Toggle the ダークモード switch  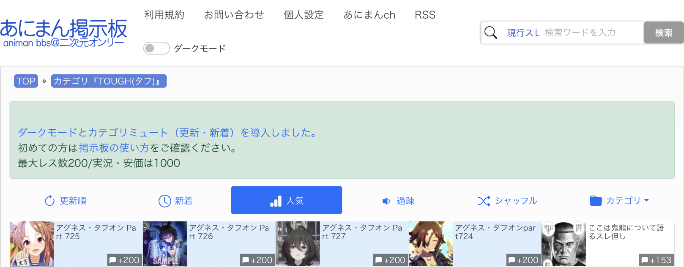click(156, 48)
